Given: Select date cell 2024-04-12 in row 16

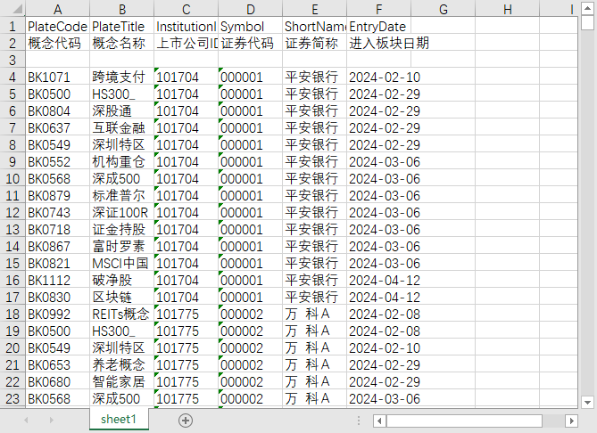Looking at the screenshot, I should (379, 280).
